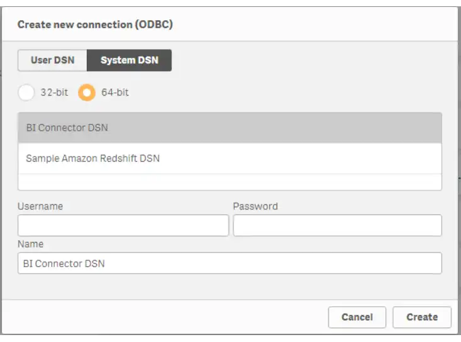461x342 pixels.
Task: Click into the Password field
Action: point(337,225)
